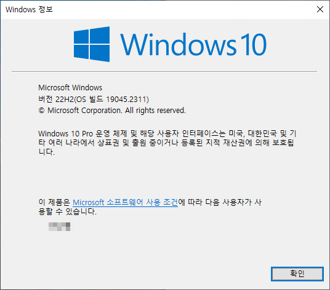Click the 'Windows 10 Pro 운영 체제' paragraph

click(167, 143)
